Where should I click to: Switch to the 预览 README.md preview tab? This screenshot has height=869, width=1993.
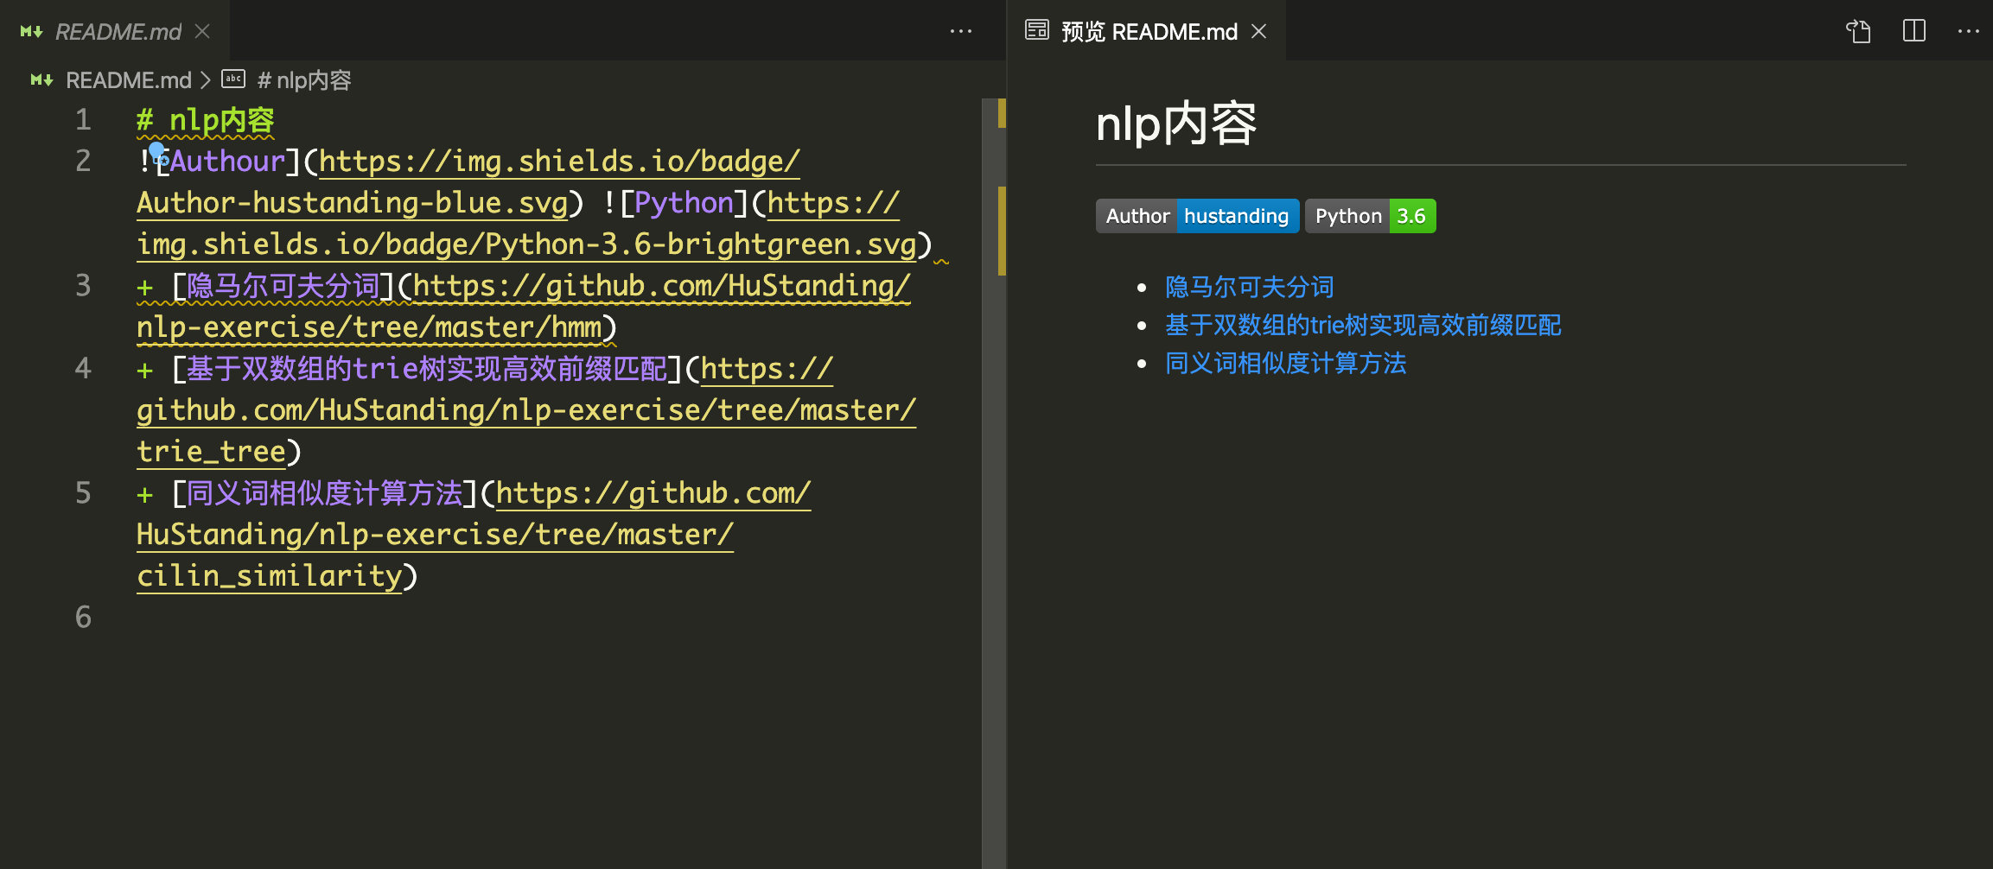pyautogui.click(x=1149, y=32)
